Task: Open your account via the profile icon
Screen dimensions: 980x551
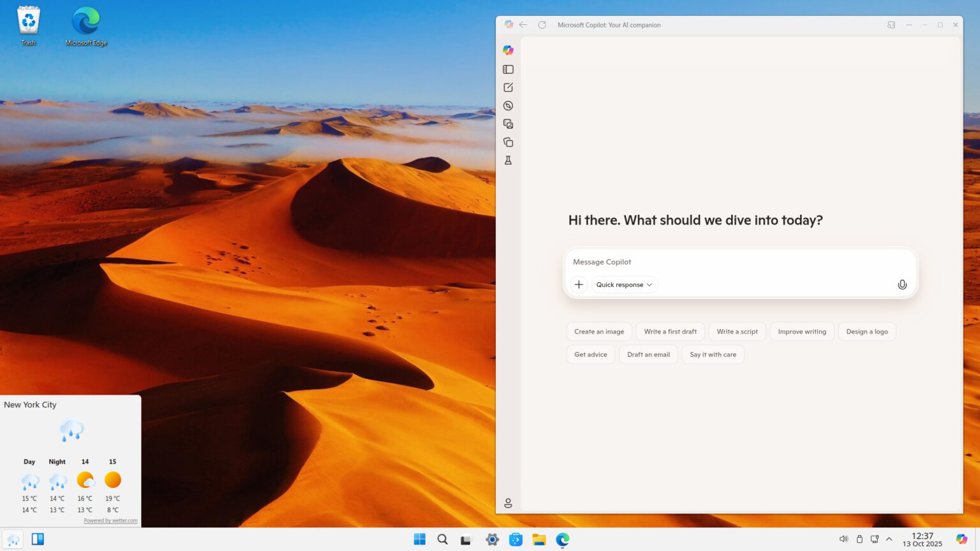Action: tap(507, 503)
